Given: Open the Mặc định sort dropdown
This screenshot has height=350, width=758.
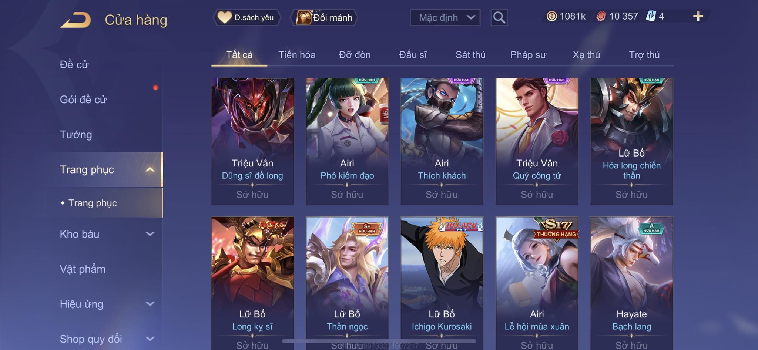Looking at the screenshot, I should pos(445,17).
